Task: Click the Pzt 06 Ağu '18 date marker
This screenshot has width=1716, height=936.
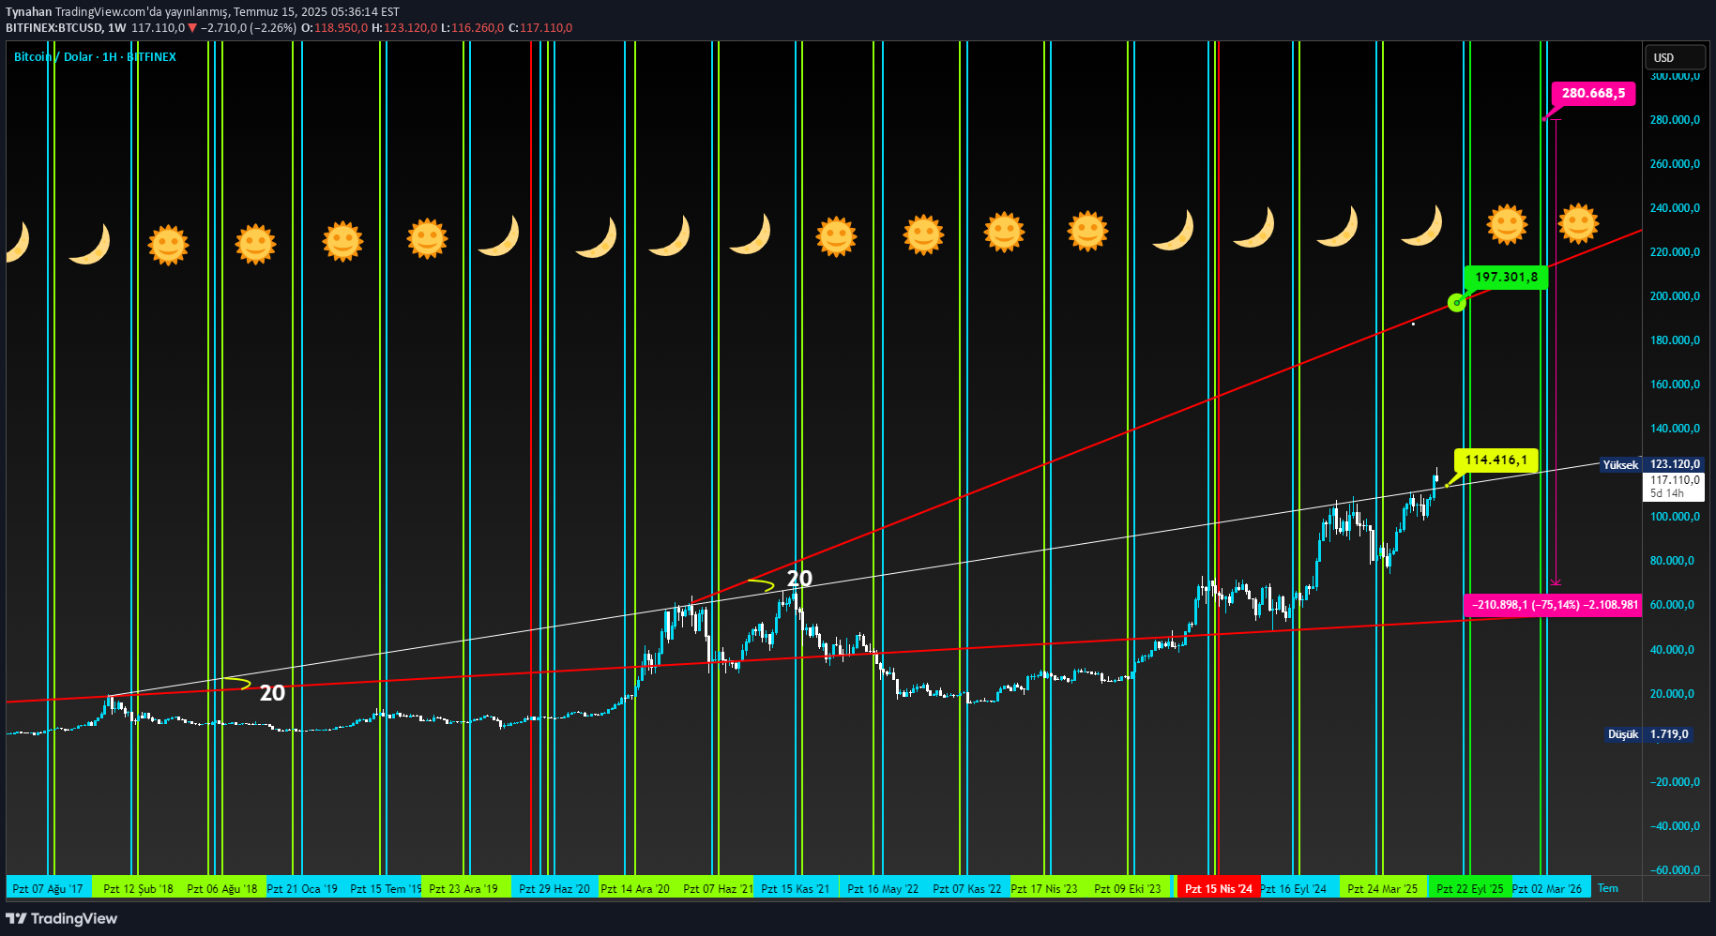Action: pyautogui.click(x=221, y=888)
